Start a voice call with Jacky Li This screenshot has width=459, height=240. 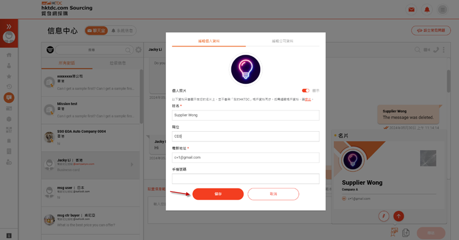click(x=436, y=50)
